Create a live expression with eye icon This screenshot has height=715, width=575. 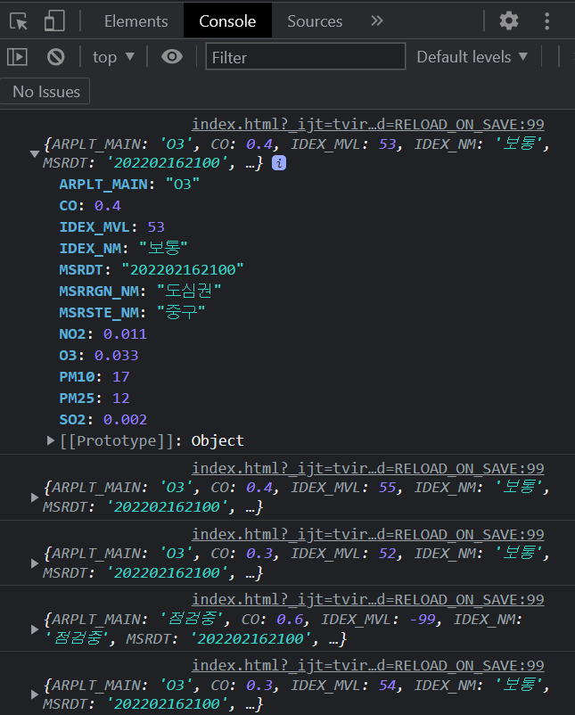click(x=172, y=57)
